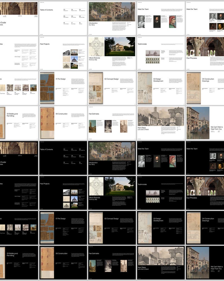224x281 pixels.
Task: Select light Meet the Team slide with three portraits
Action: [161, 18]
